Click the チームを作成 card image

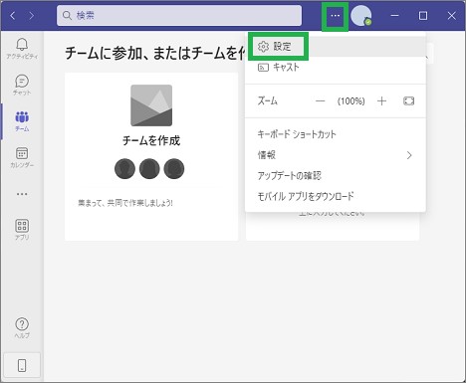(151, 105)
